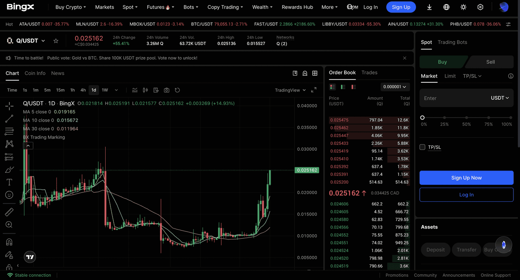
Task: Take a chart snapshot with camera icon
Action: coord(167,90)
